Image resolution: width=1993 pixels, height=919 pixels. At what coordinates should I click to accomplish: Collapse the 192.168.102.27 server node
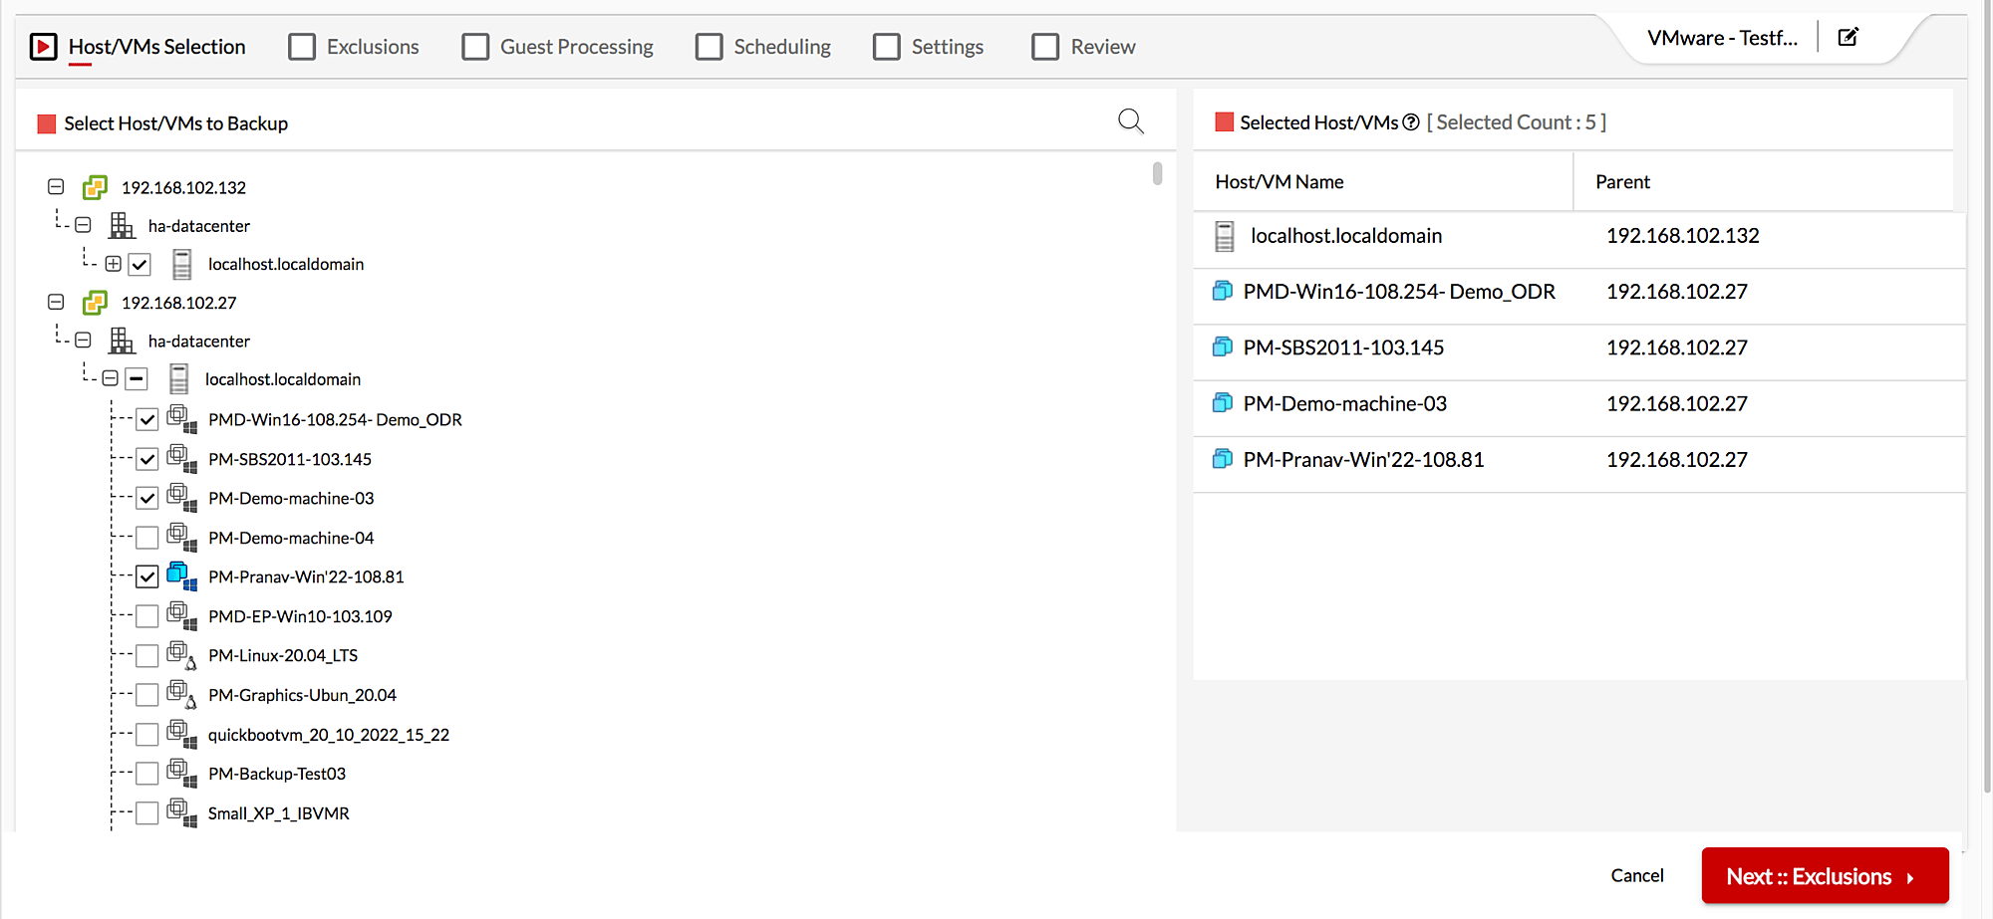(x=56, y=302)
